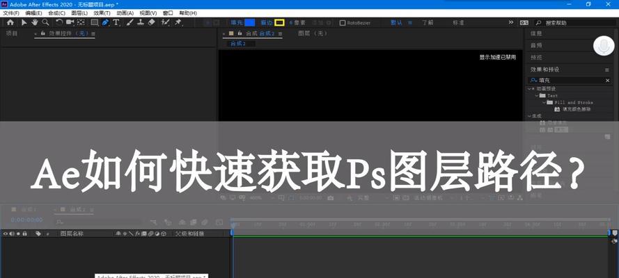Toggle the audio speaker column in timeline

tap(12, 234)
